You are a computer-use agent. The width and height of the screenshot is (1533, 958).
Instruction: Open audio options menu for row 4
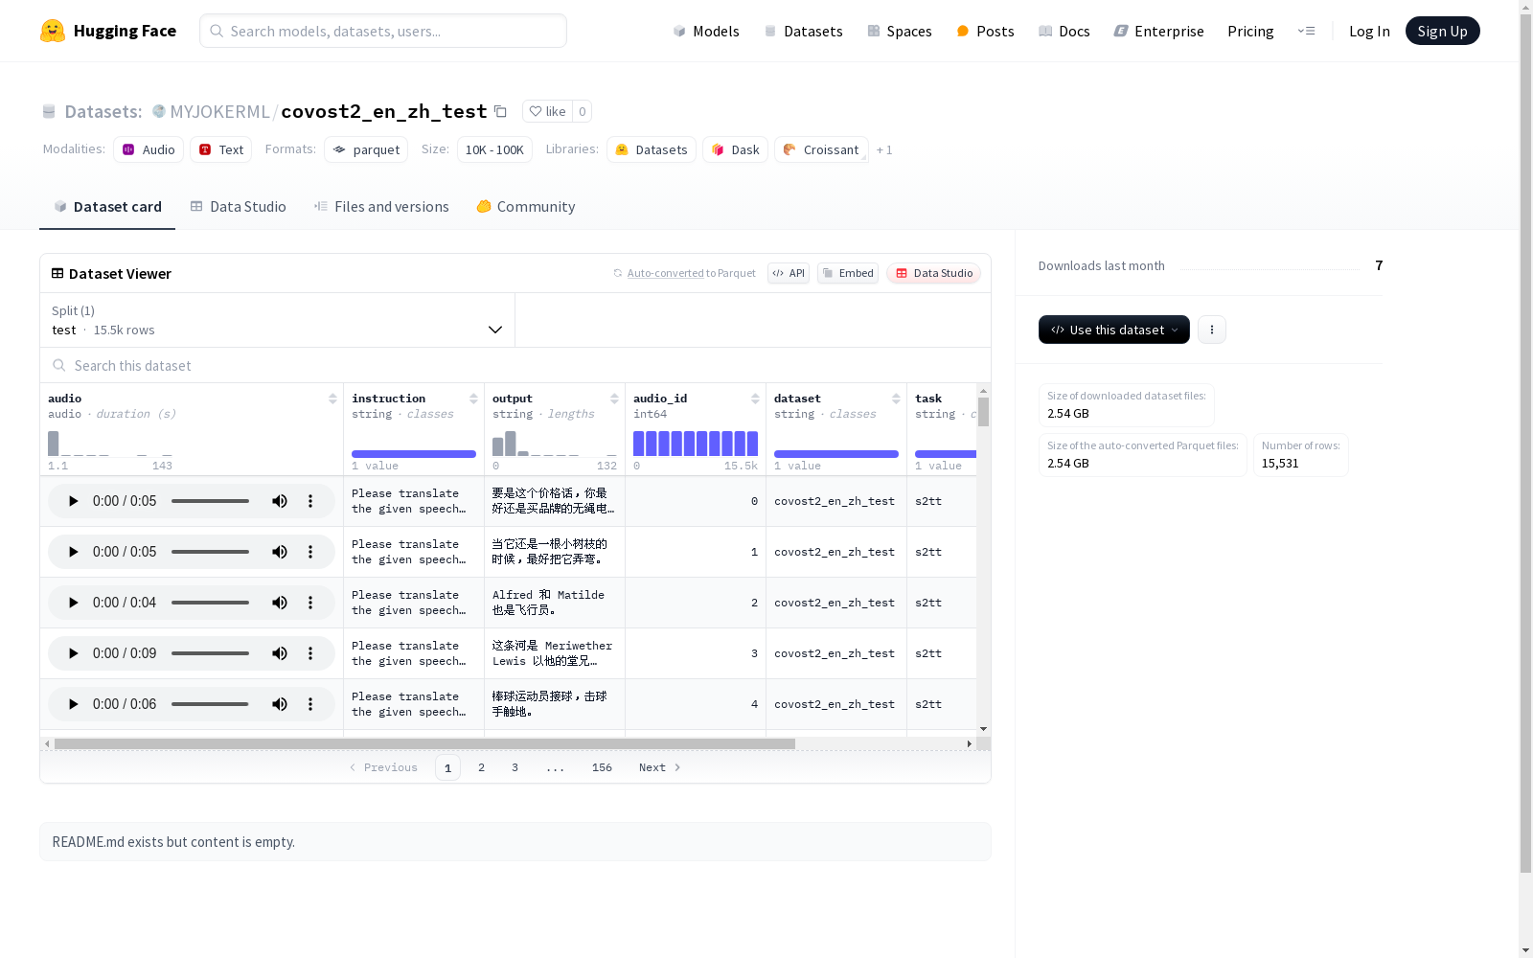coord(310,704)
